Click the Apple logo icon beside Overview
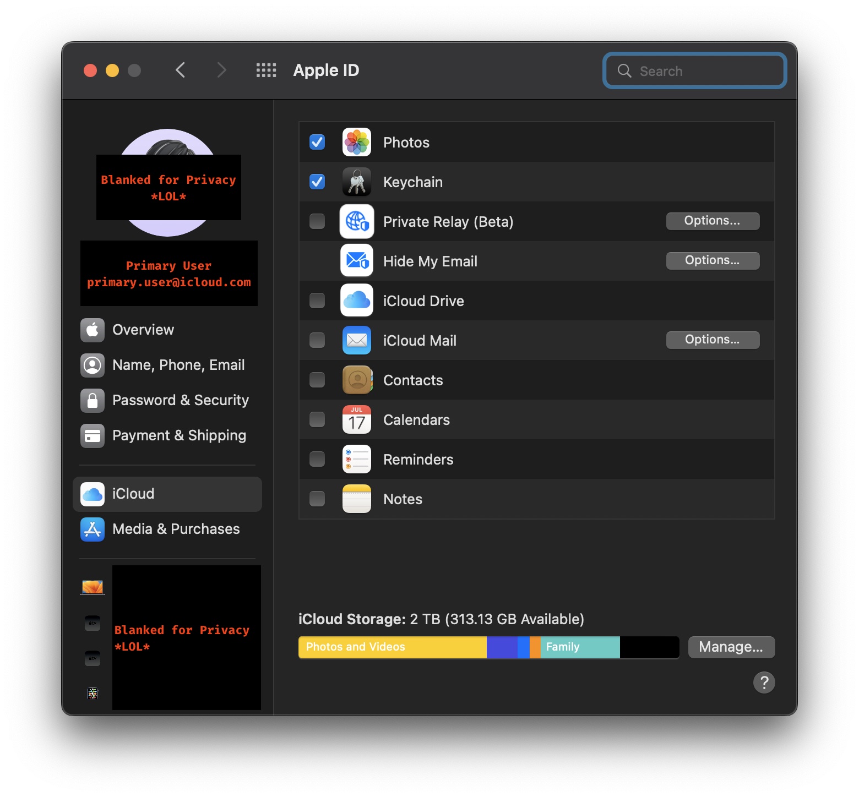859x797 pixels. tap(93, 330)
